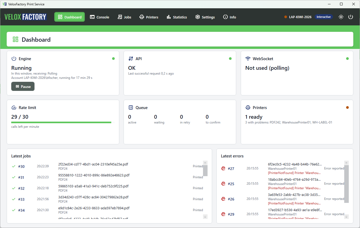The image size is (360, 228).
Task: Click the Queue list icon
Action: coord(131,107)
